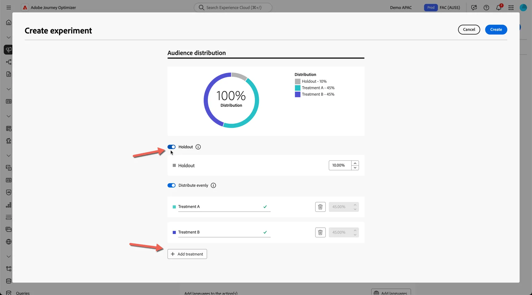Screen dimensions: 532x295
Task: Click the Treatment A percentage field
Action: [344, 207]
